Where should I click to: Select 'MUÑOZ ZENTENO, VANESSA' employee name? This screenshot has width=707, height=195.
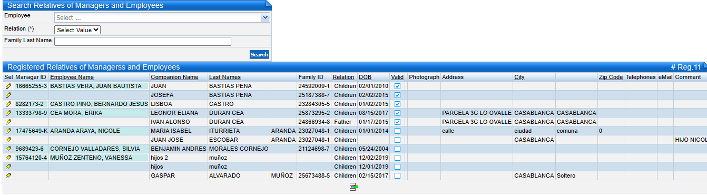pyautogui.click(x=90, y=158)
